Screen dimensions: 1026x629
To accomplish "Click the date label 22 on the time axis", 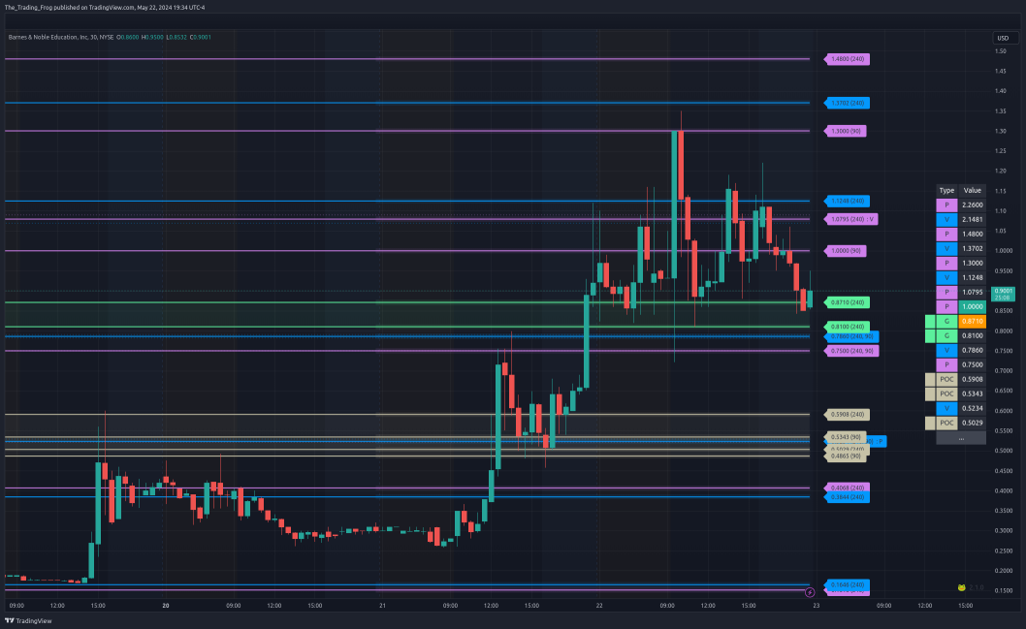I will [x=599, y=606].
